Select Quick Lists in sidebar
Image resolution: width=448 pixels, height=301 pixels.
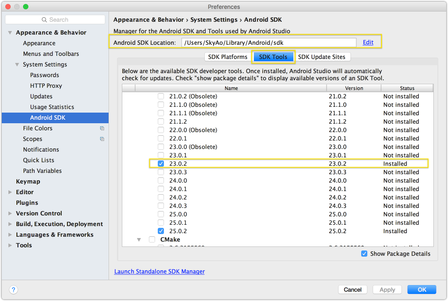39,160
